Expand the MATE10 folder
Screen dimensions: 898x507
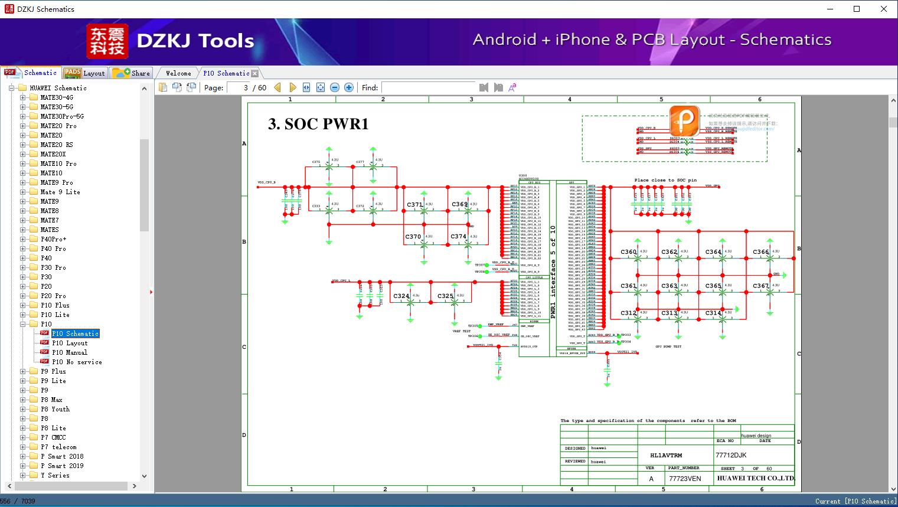[23, 173]
